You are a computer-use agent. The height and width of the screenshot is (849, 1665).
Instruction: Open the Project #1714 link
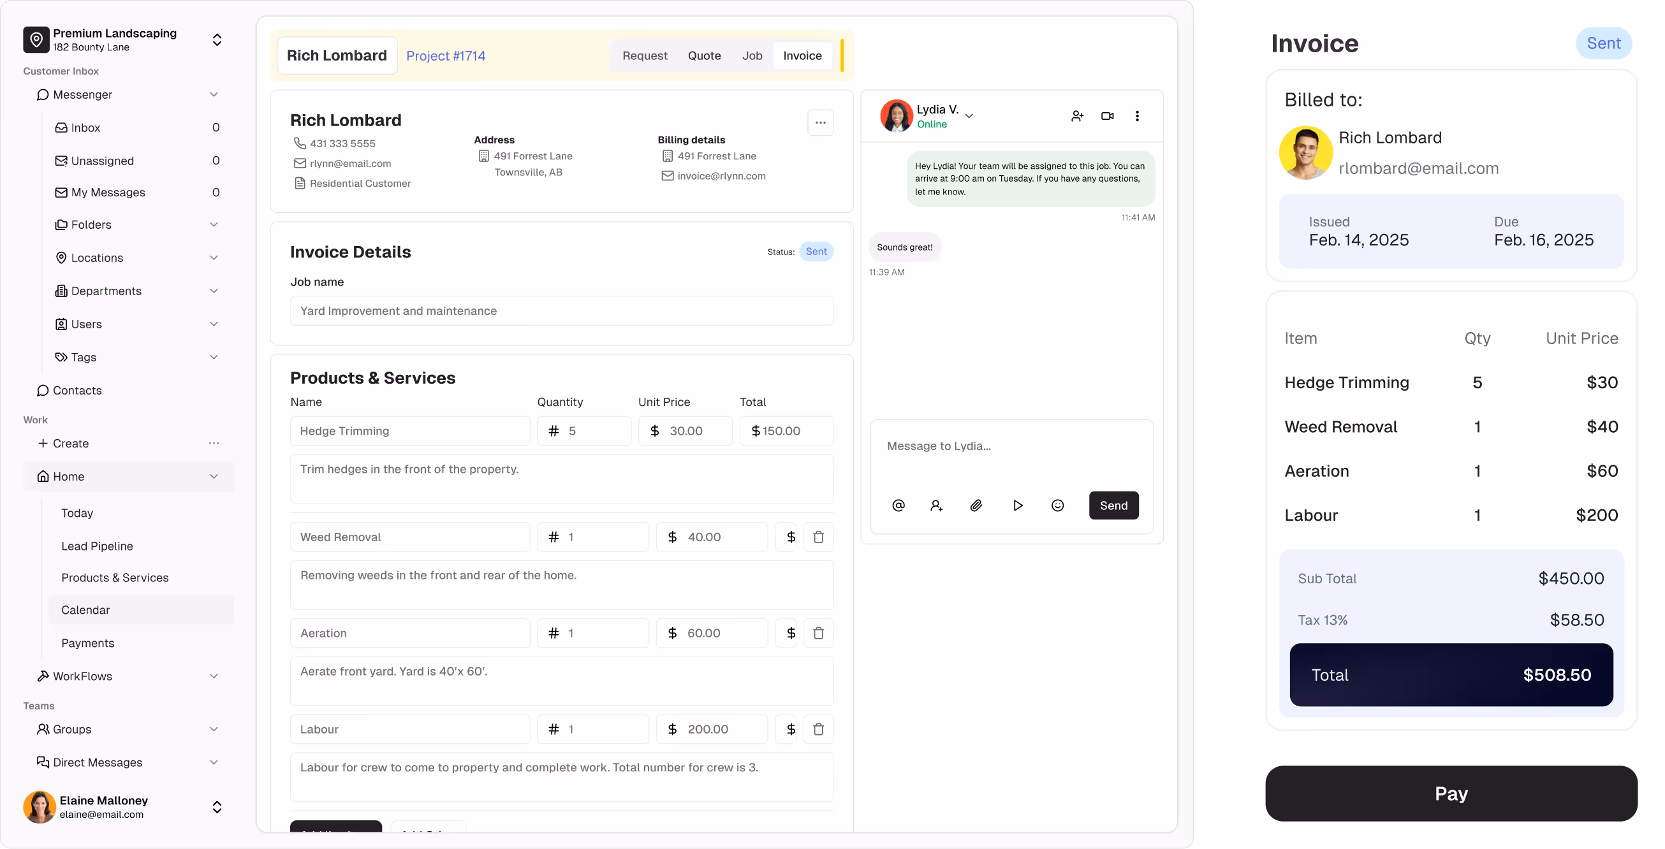(446, 55)
